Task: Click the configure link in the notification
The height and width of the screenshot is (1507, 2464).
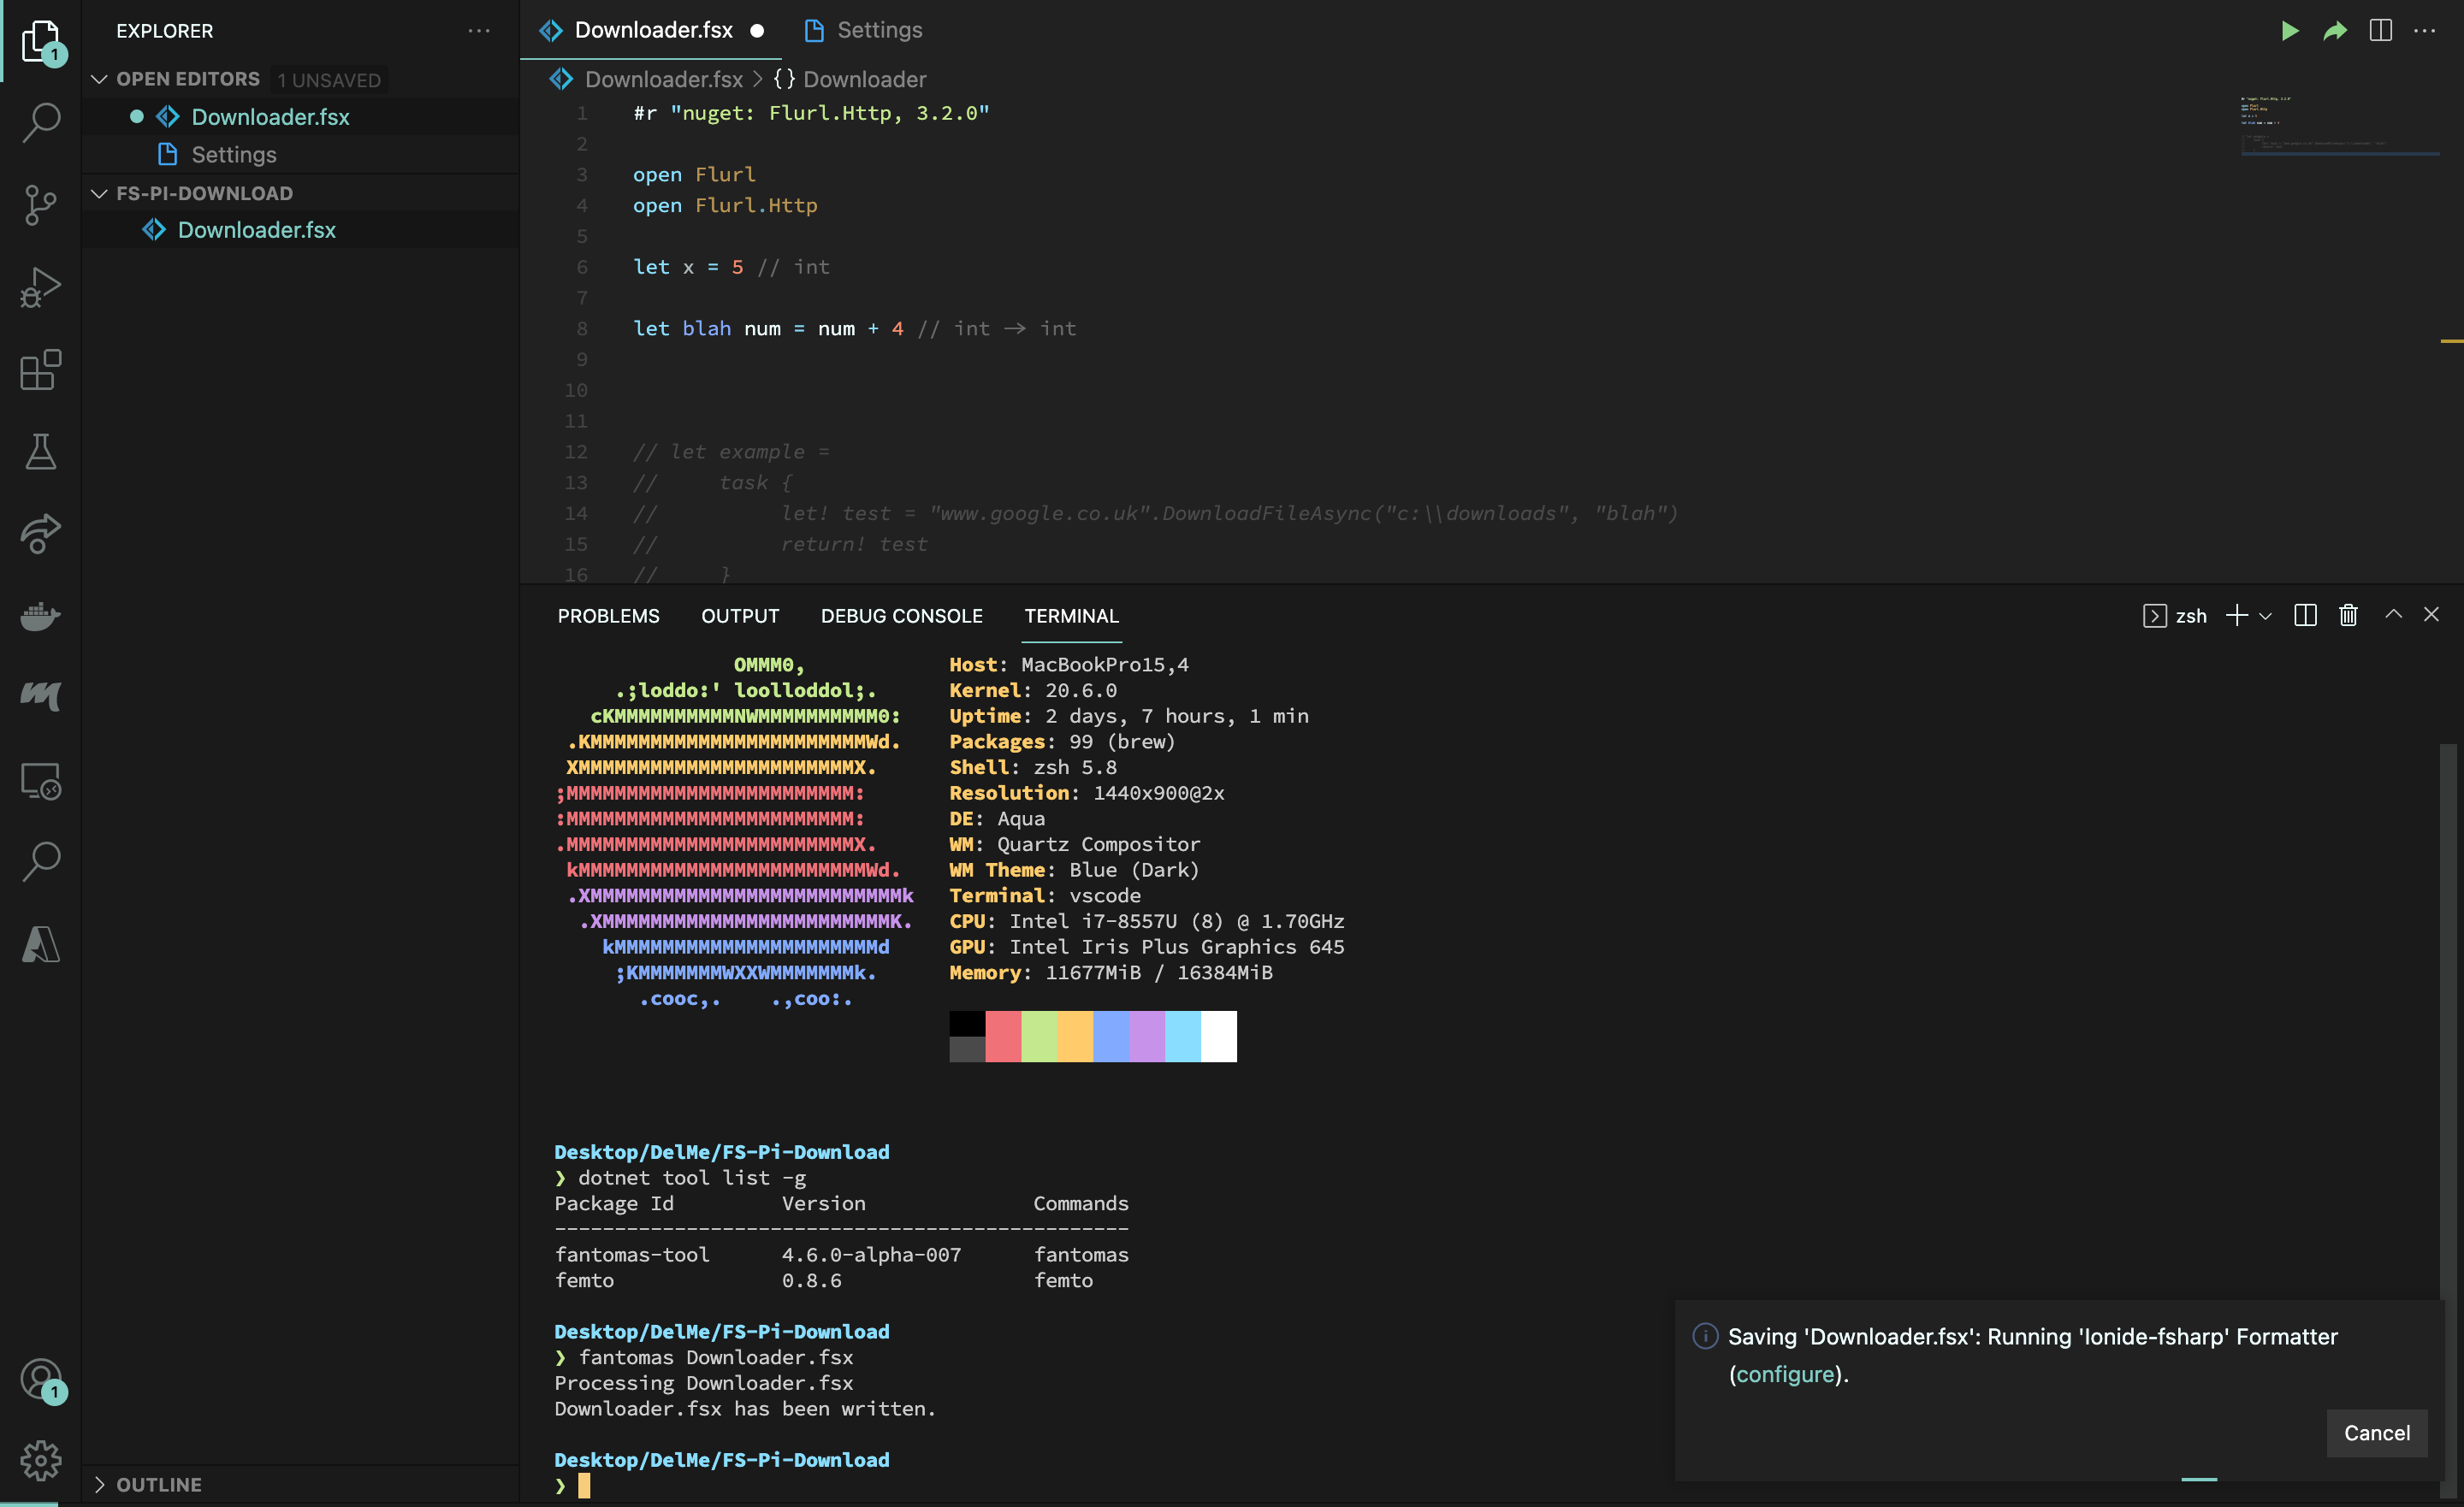Action: click(x=1786, y=1374)
